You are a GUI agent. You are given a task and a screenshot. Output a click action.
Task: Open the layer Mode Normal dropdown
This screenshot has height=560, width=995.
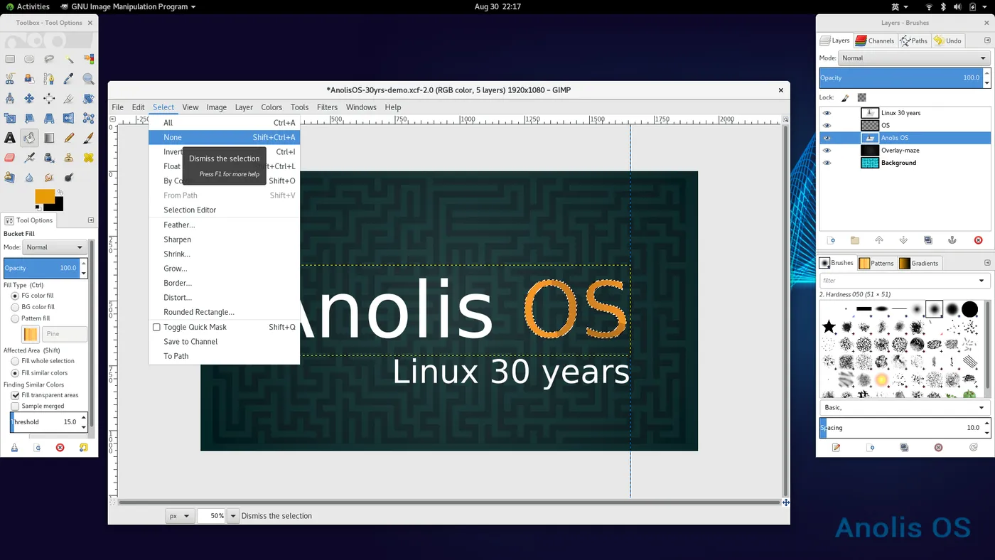(913, 58)
